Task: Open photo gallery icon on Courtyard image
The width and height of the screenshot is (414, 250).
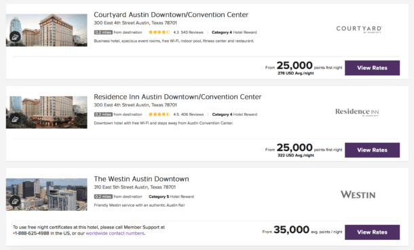Action: pos(15,37)
